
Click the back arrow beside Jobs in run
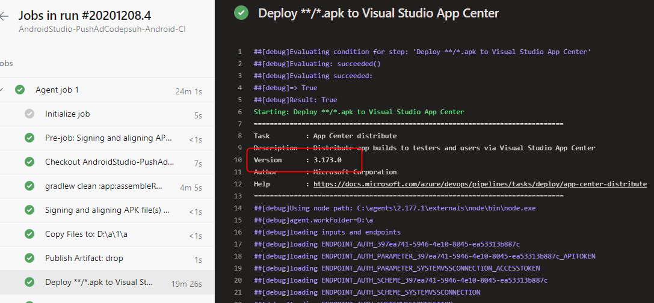pyautogui.click(x=4, y=16)
